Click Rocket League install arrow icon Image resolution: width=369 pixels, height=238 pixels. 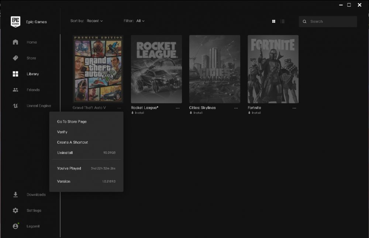tap(132, 113)
